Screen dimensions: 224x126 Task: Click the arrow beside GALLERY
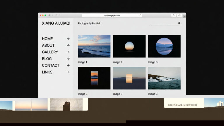68,52
